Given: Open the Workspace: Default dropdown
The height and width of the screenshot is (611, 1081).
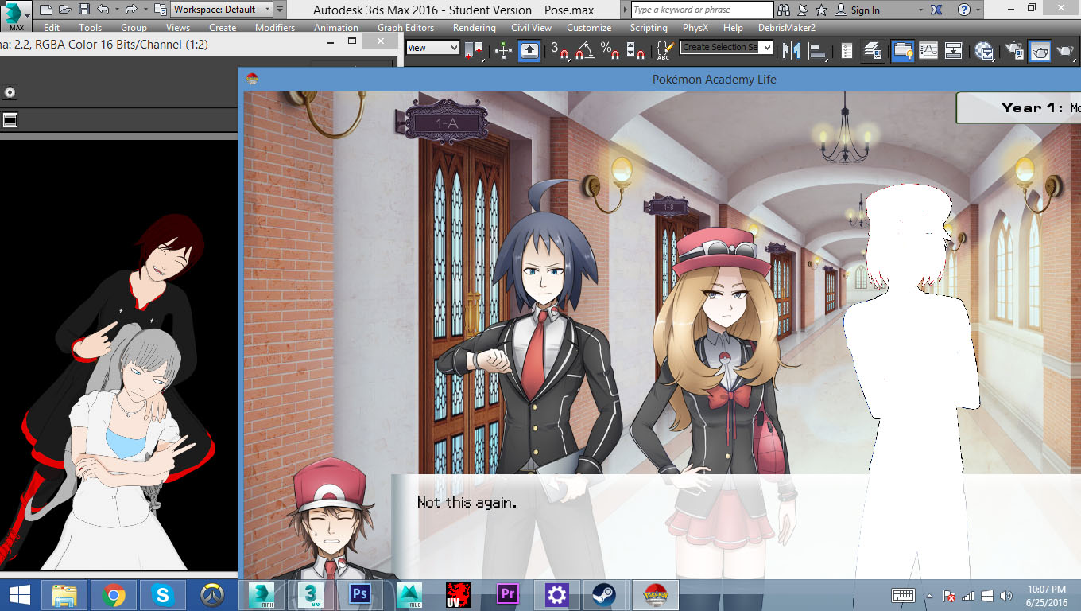Looking at the screenshot, I should tap(222, 10).
